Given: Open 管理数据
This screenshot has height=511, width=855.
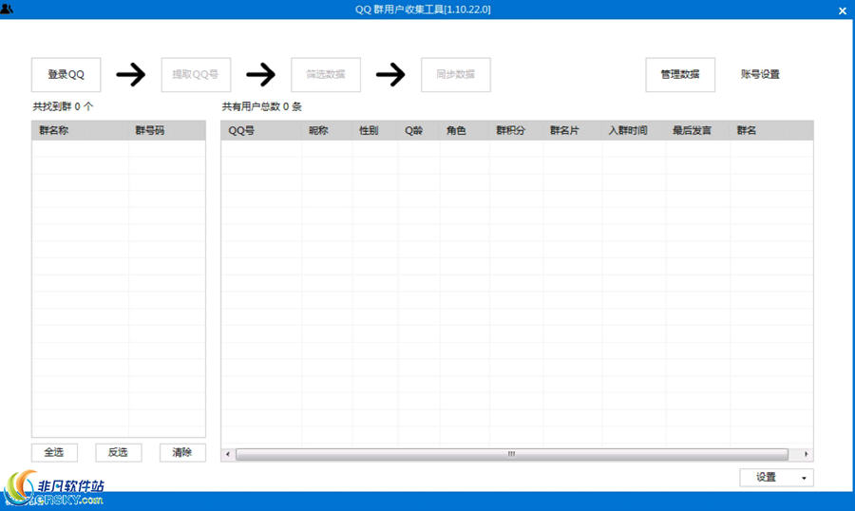Looking at the screenshot, I should coord(680,75).
